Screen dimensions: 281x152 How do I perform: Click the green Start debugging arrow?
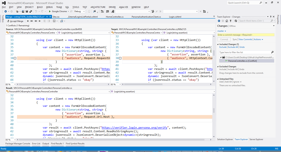[x=50, y=11]
